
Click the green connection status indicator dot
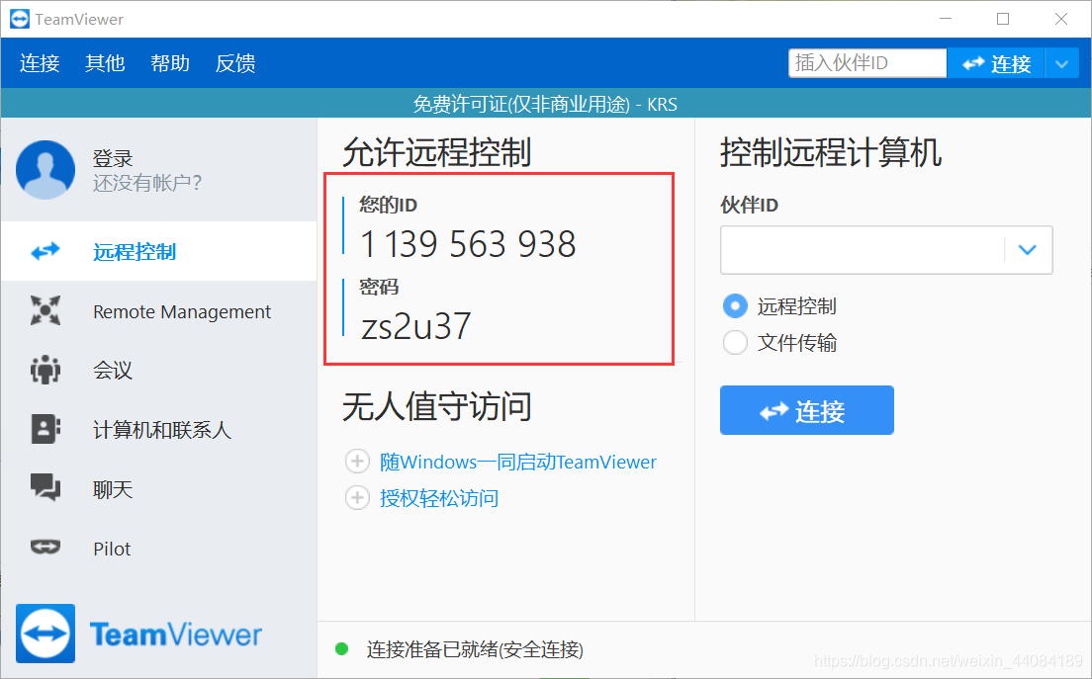pyautogui.click(x=342, y=649)
